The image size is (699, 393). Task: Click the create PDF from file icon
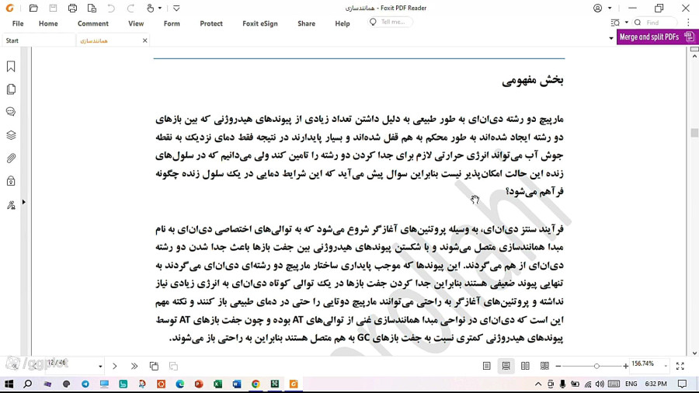coord(92,8)
